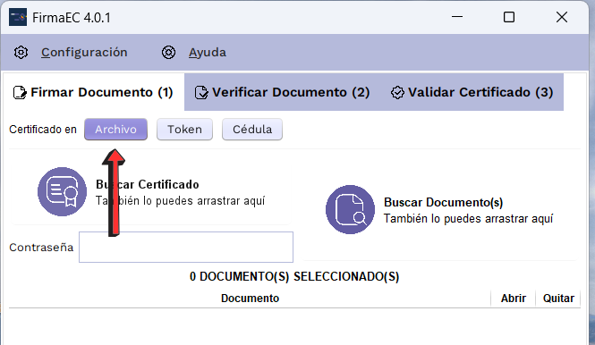Click the Buscar Documento(s) round icon
This screenshot has height=345, width=595.
pyautogui.click(x=350, y=210)
